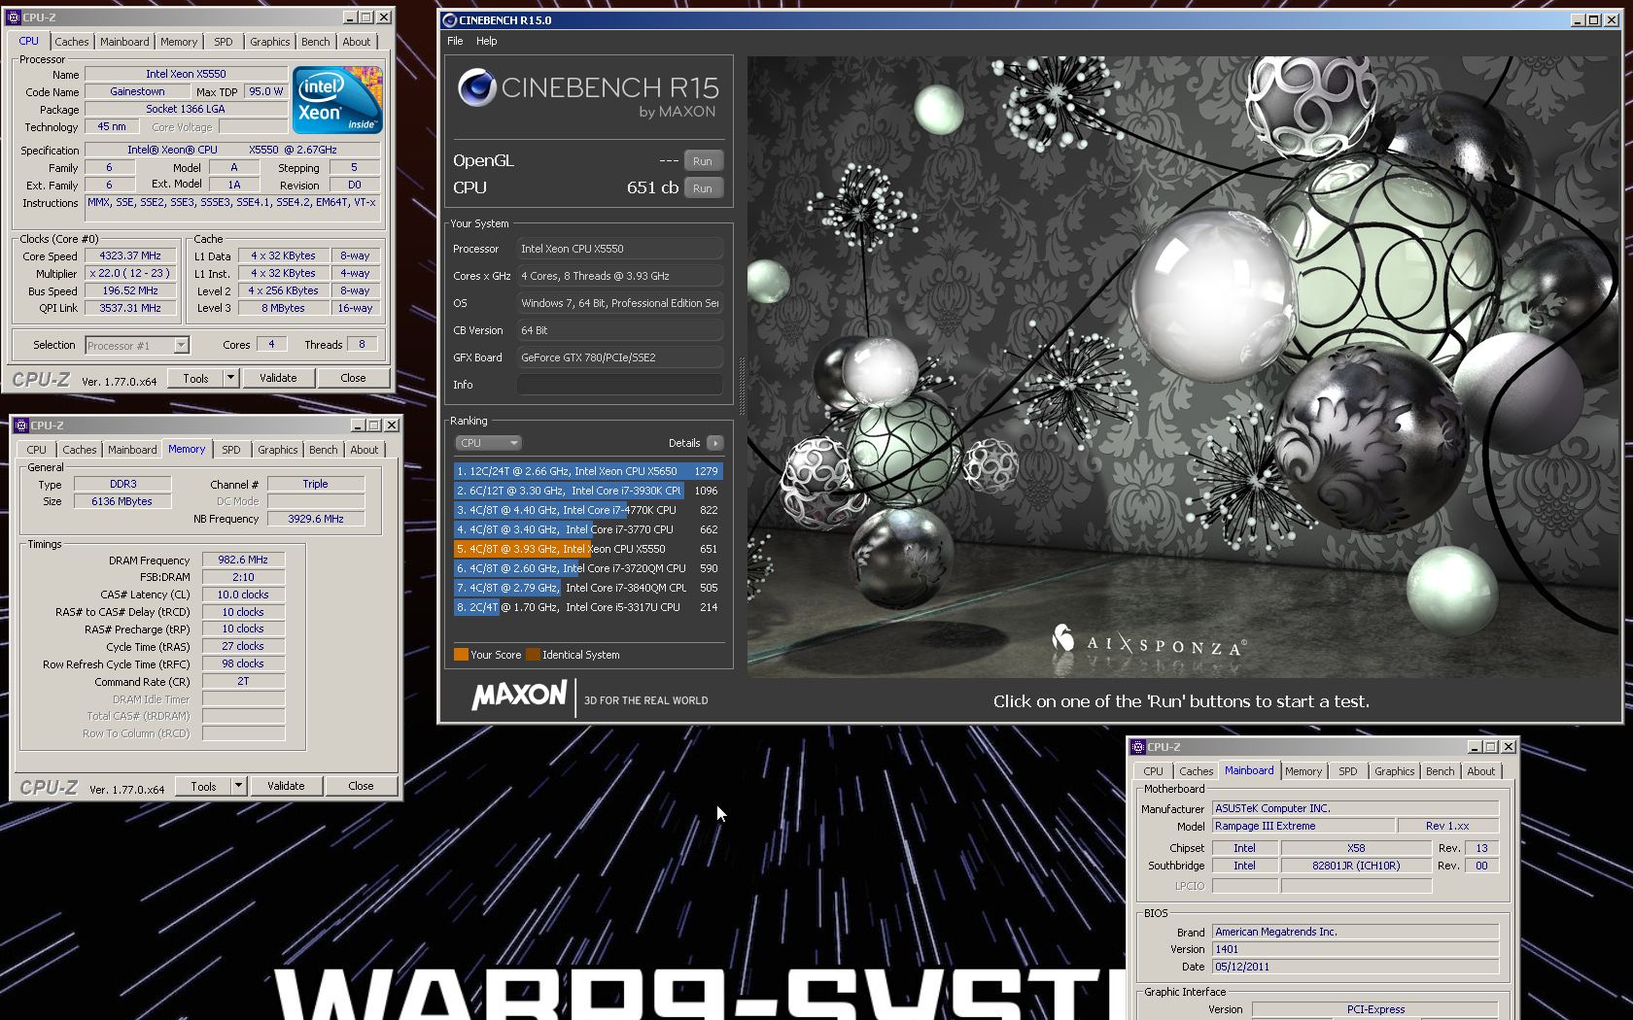The height and width of the screenshot is (1020, 1633).
Task: Click Tools button in CPU-Z CPU window
Action: click(196, 378)
